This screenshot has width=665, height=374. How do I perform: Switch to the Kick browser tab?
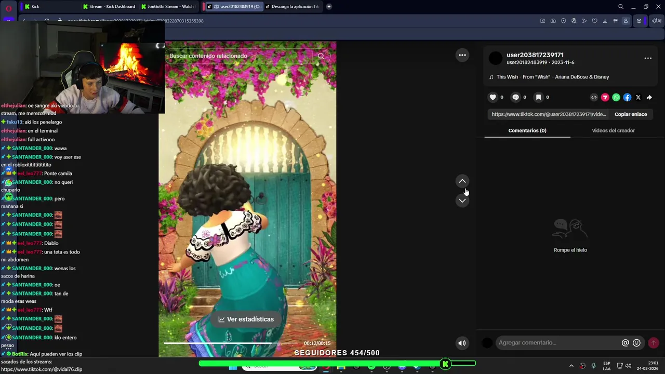tap(50, 7)
